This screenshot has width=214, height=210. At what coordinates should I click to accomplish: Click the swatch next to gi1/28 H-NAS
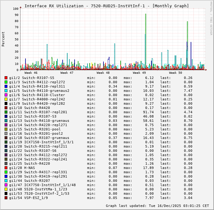[x=6, y=168]
